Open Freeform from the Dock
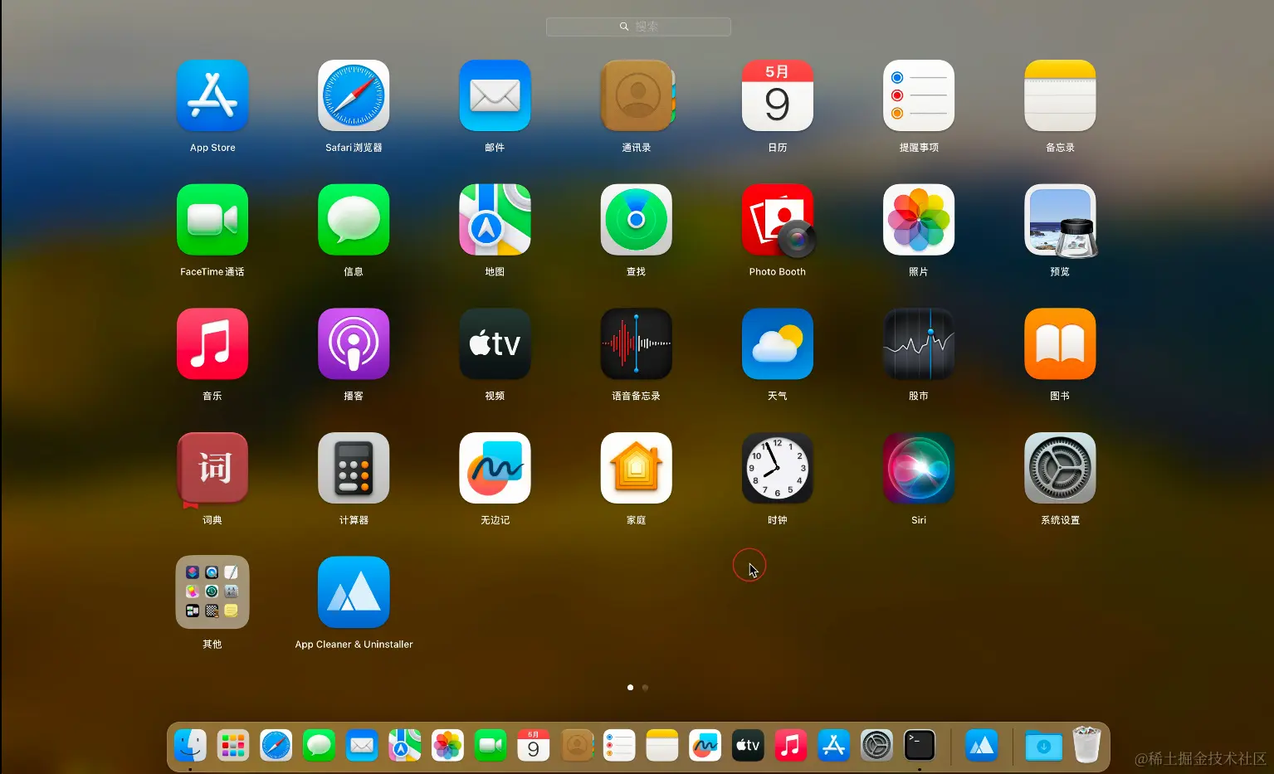Viewport: 1274px width, 774px height. pos(705,746)
